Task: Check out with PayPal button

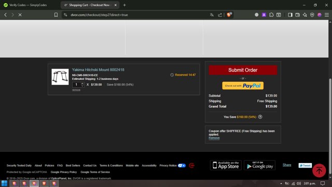Action: [243, 86]
